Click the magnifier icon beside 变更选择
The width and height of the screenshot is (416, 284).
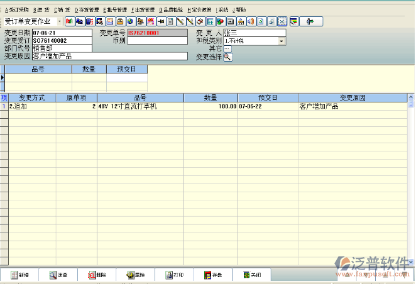[x=227, y=57]
